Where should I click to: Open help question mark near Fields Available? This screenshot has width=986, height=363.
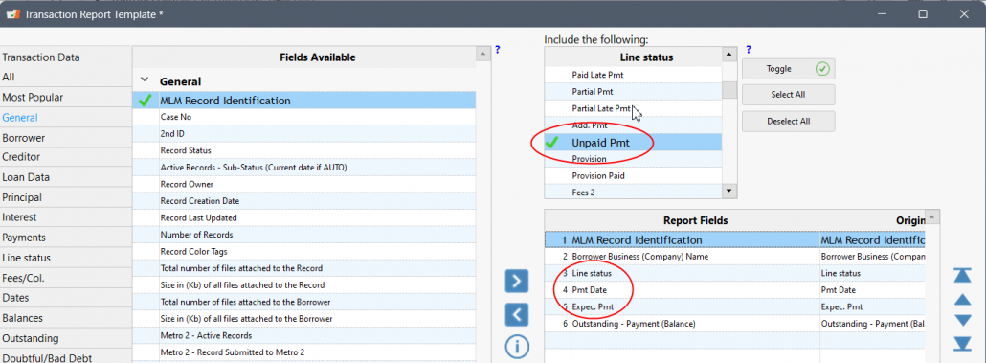coord(498,50)
